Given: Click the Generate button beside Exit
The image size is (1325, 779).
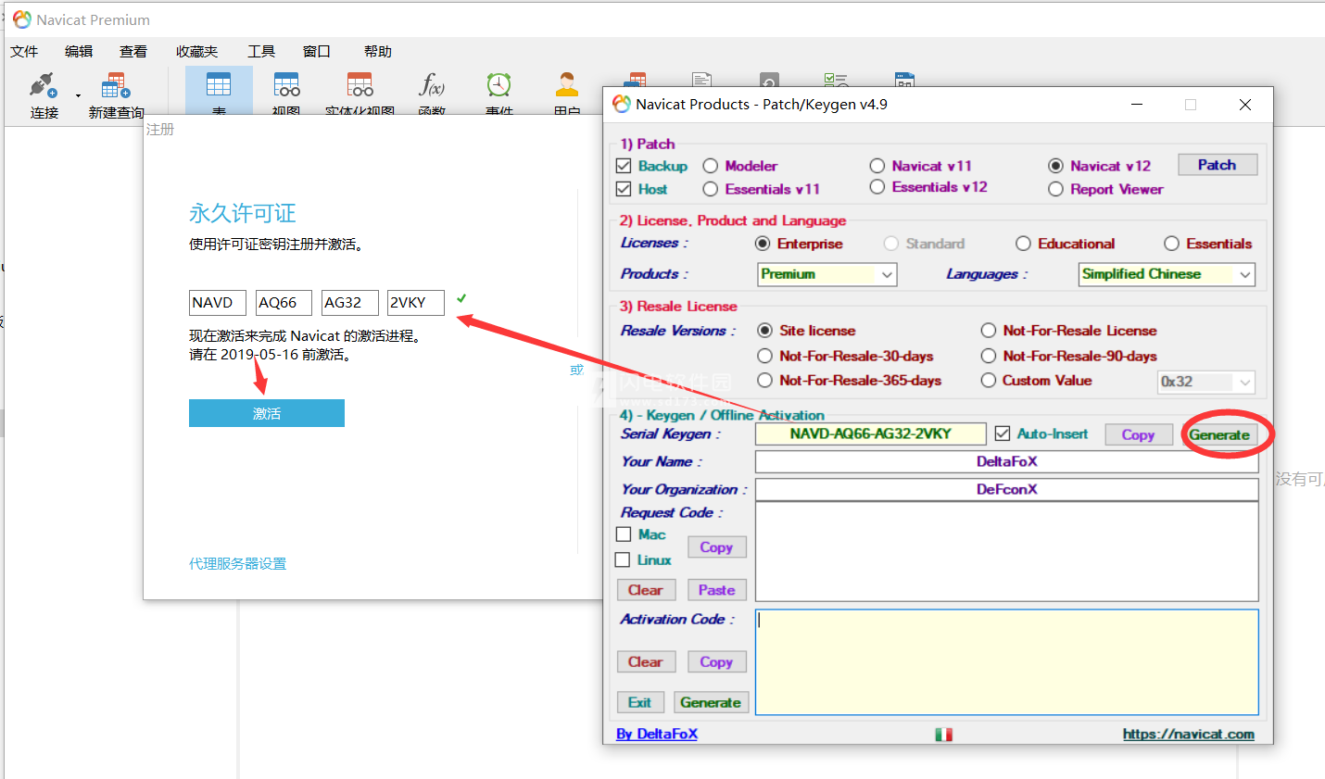Looking at the screenshot, I should click(711, 702).
